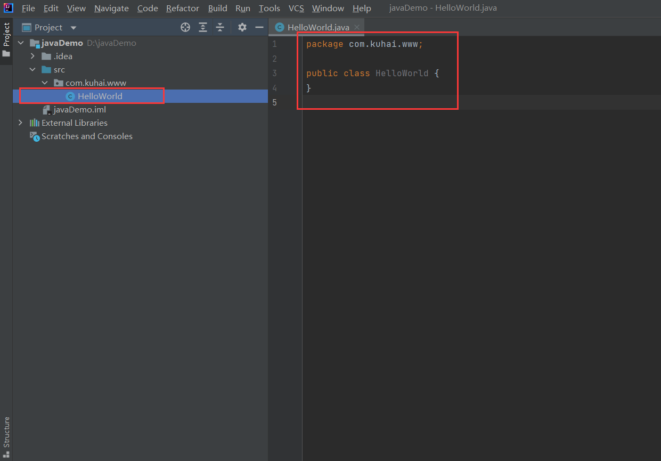Collapse the com.kuhai.www package
The height and width of the screenshot is (461, 661).
coord(45,83)
